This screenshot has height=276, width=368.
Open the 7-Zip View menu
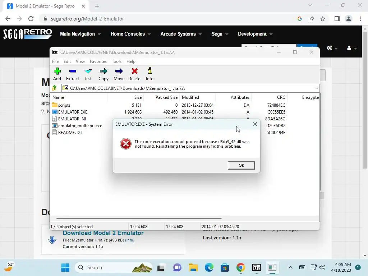pyautogui.click(x=80, y=61)
